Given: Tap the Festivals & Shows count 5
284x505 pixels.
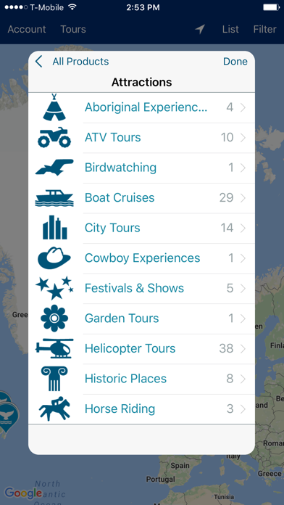Looking at the screenshot, I should (230, 288).
